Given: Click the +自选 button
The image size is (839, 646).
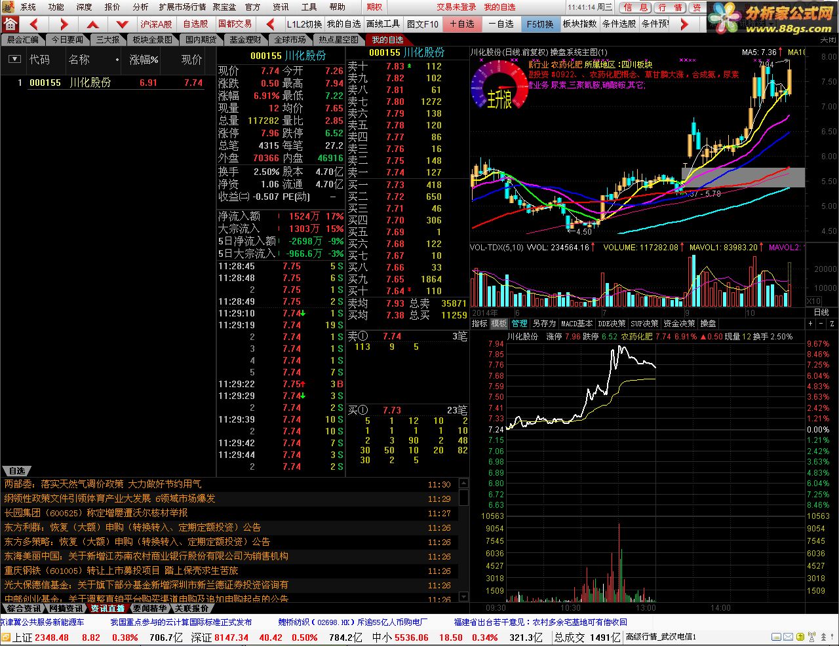Looking at the screenshot, I should 462,24.
